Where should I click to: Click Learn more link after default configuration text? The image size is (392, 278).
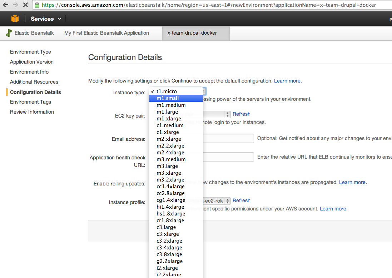point(288,81)
